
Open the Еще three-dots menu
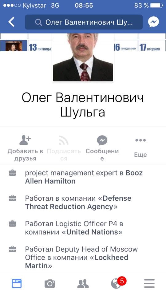[140, 148]
